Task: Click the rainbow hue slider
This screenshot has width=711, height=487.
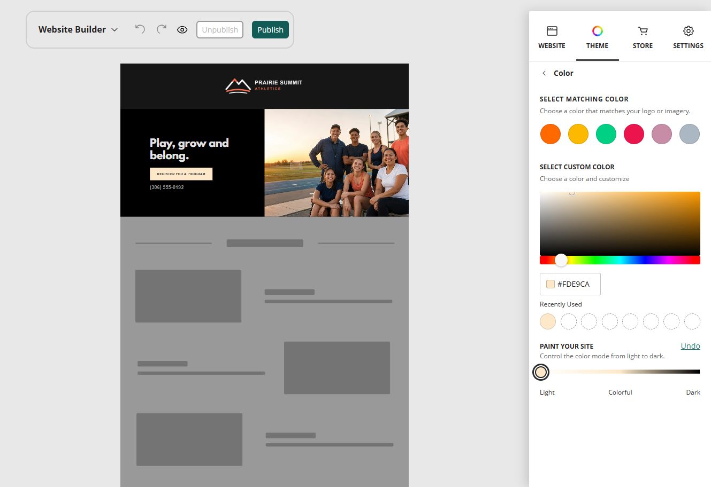Action: (x=620, y=260)
